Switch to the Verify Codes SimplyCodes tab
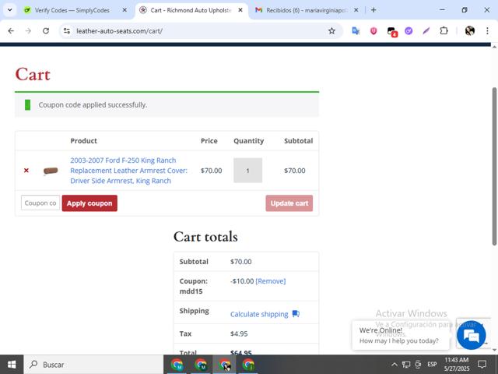The width and height of the screenshot is (498, 374). click(72, 10)
